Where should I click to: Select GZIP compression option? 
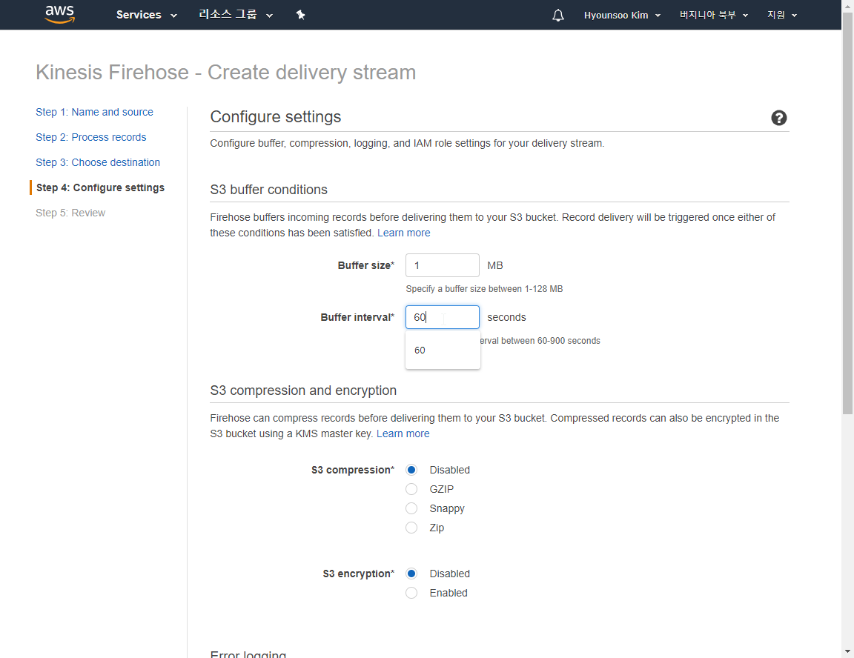pos(411,489)
